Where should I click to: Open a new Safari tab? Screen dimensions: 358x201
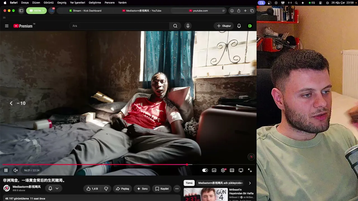245,11
